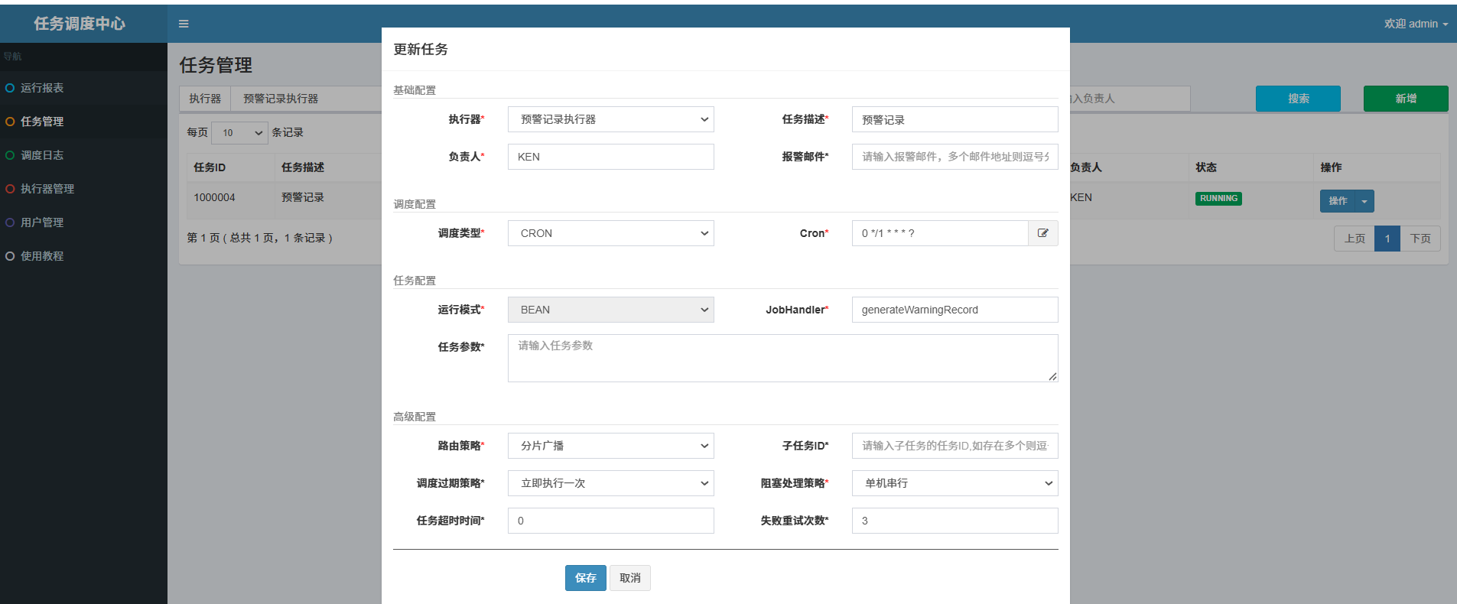The width and height of the screenshot is (1457, 604).
Task: Click the JobHandler input field
Action: [x=955, y=310]
